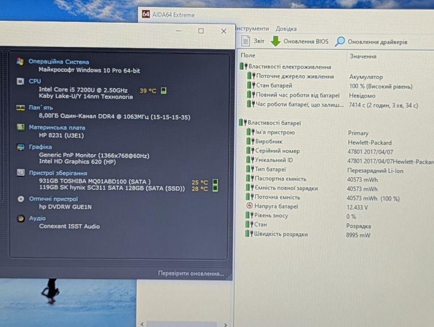Click the Значення column header
Screen dimensions: 434x327
[x=363, y=57]
